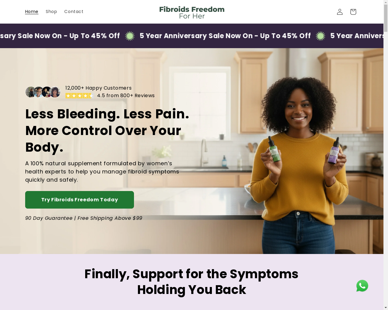Open the account login icon
Screen dimensions: 388x310
click(340, 12)
